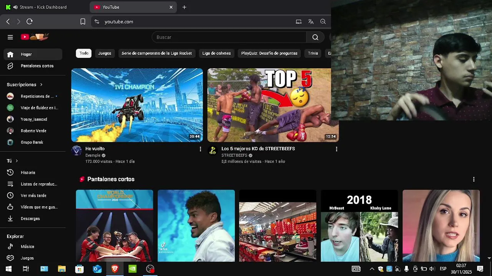The image size is (492, 276).
Task: Open Ver más tarde list
Action: click(33, 195)
